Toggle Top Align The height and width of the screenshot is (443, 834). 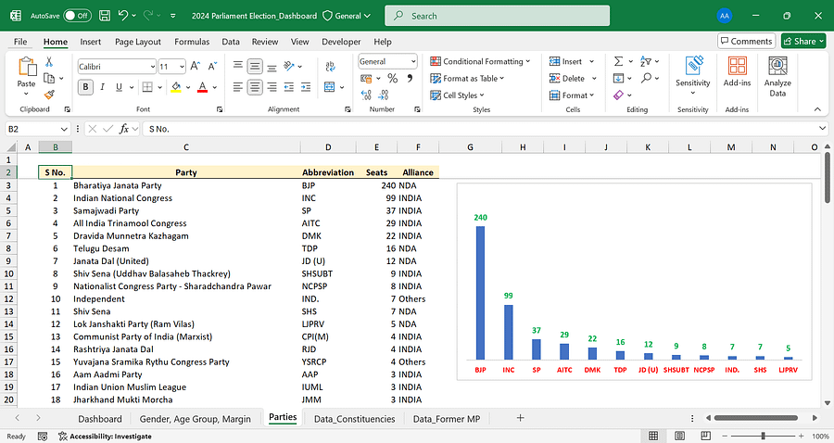click(x=238, y=65)
